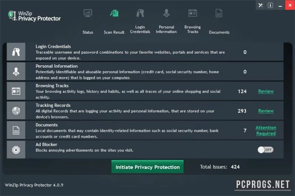Viewport: 295px width, 196px height.
Task: Click the Documents page icon in navigation
Action: [x=219, y=13]
